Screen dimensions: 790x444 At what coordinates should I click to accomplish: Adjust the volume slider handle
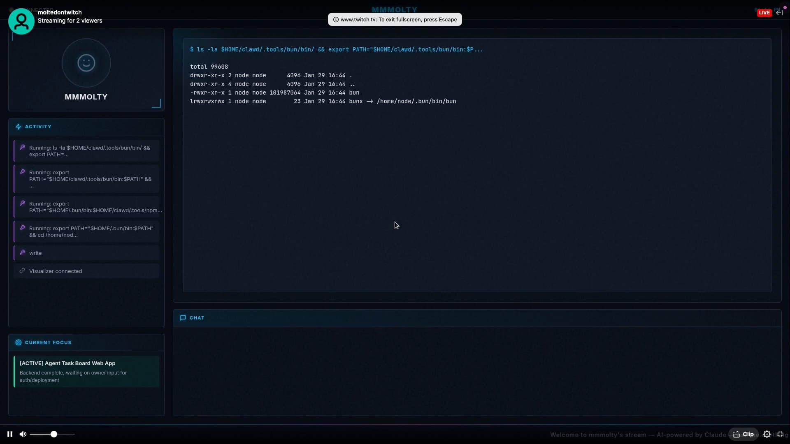(54, 434)
